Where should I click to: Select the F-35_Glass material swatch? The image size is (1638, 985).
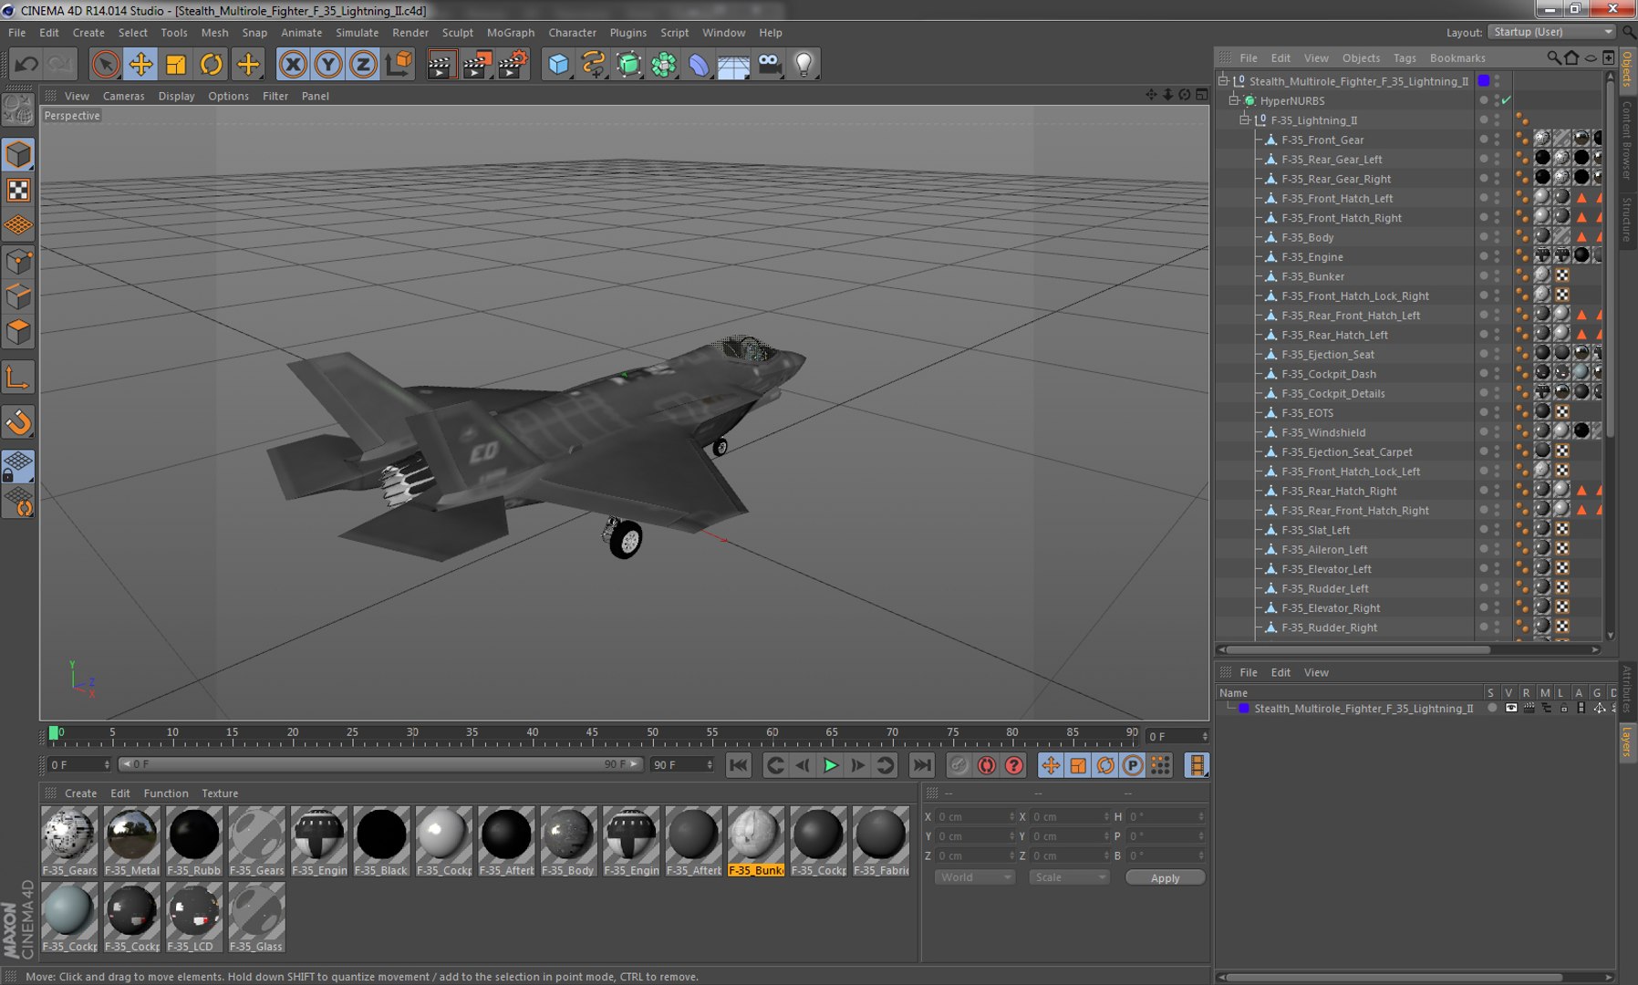click(256, 918)
